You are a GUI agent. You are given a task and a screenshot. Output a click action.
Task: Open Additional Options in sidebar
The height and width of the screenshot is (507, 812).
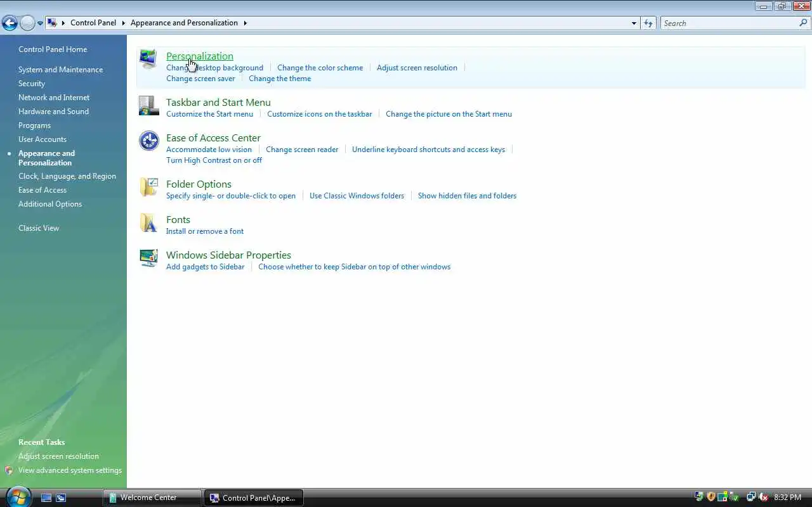(50, 204)
